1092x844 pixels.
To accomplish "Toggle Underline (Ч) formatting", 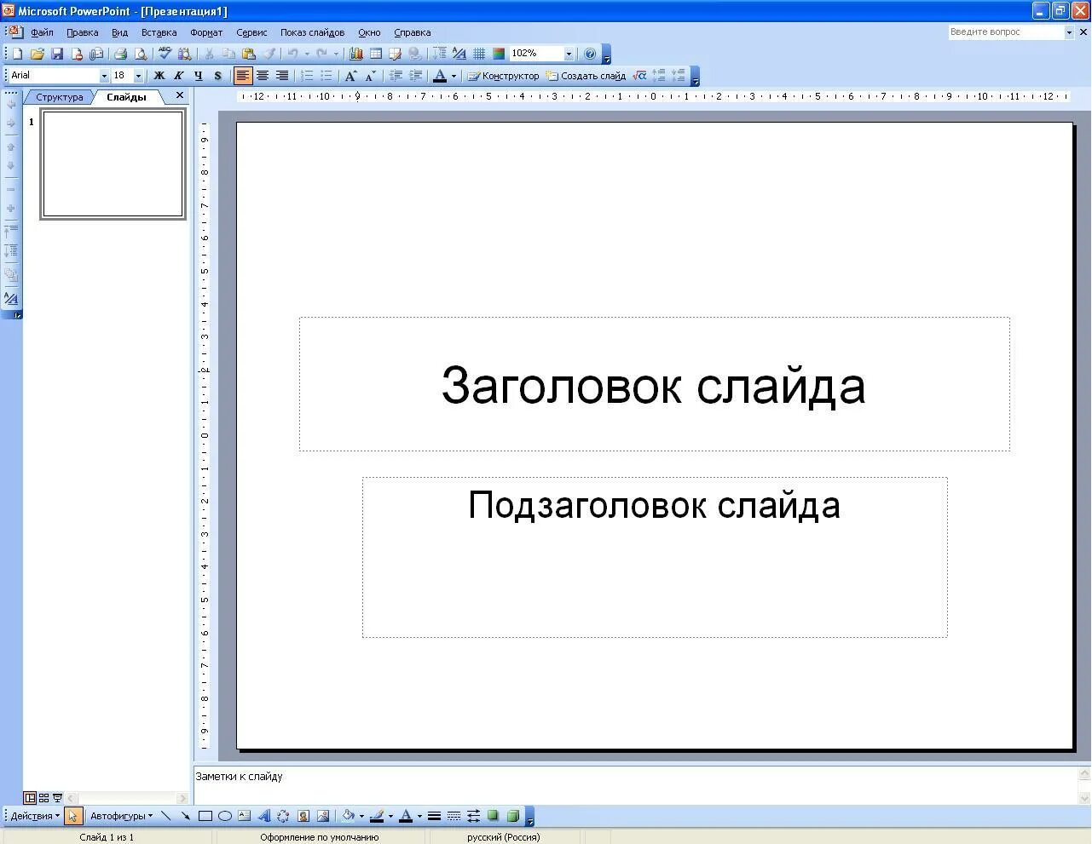I will [198, 76].
